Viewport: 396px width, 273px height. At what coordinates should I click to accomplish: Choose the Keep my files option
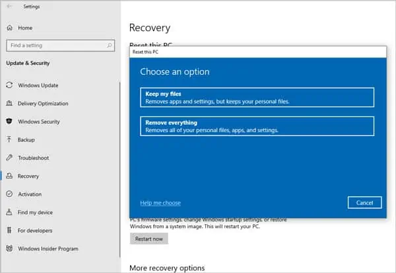click(257, 97)
